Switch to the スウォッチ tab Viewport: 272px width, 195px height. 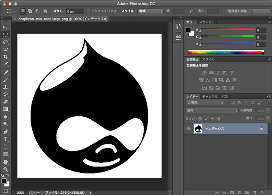207,22
